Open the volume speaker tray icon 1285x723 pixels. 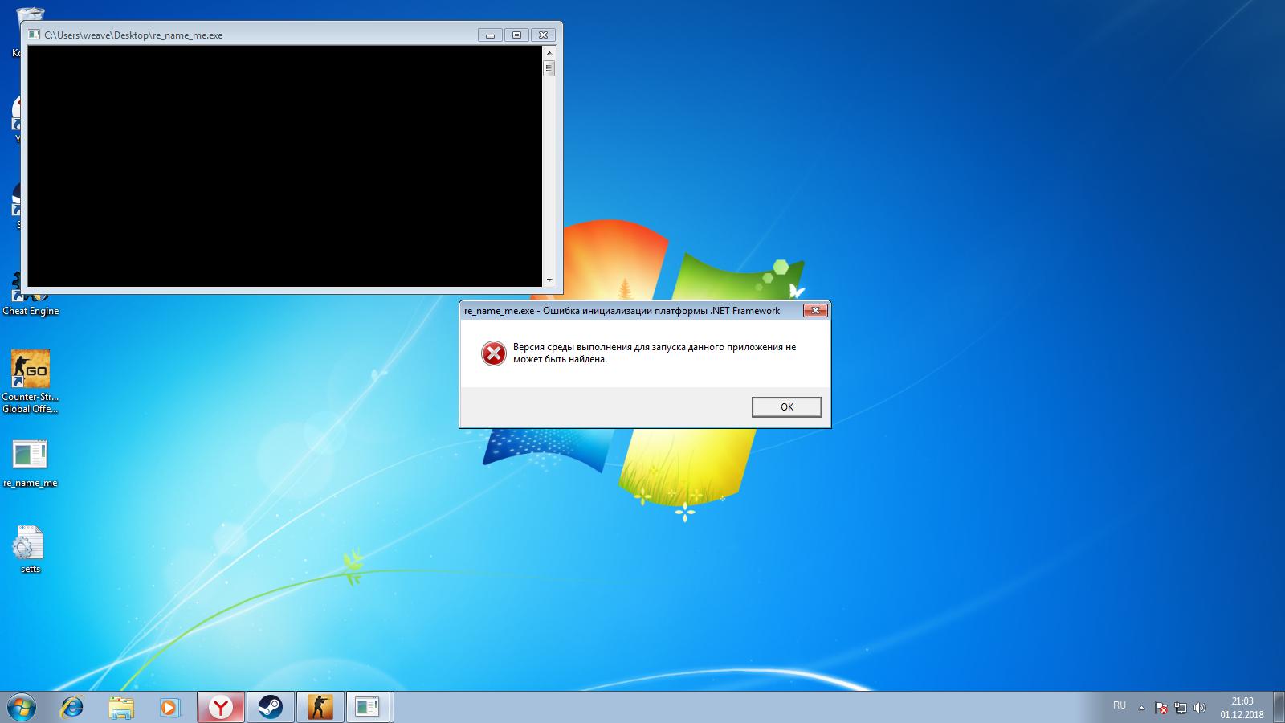1200,708
